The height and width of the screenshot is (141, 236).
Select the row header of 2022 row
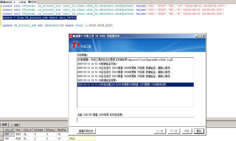pos(2,139)
